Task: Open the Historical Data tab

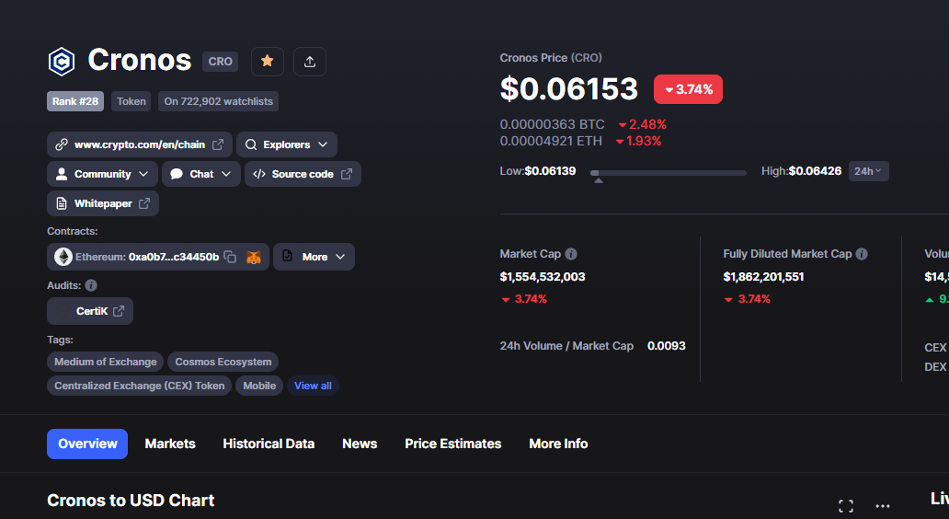Action: 269,444
